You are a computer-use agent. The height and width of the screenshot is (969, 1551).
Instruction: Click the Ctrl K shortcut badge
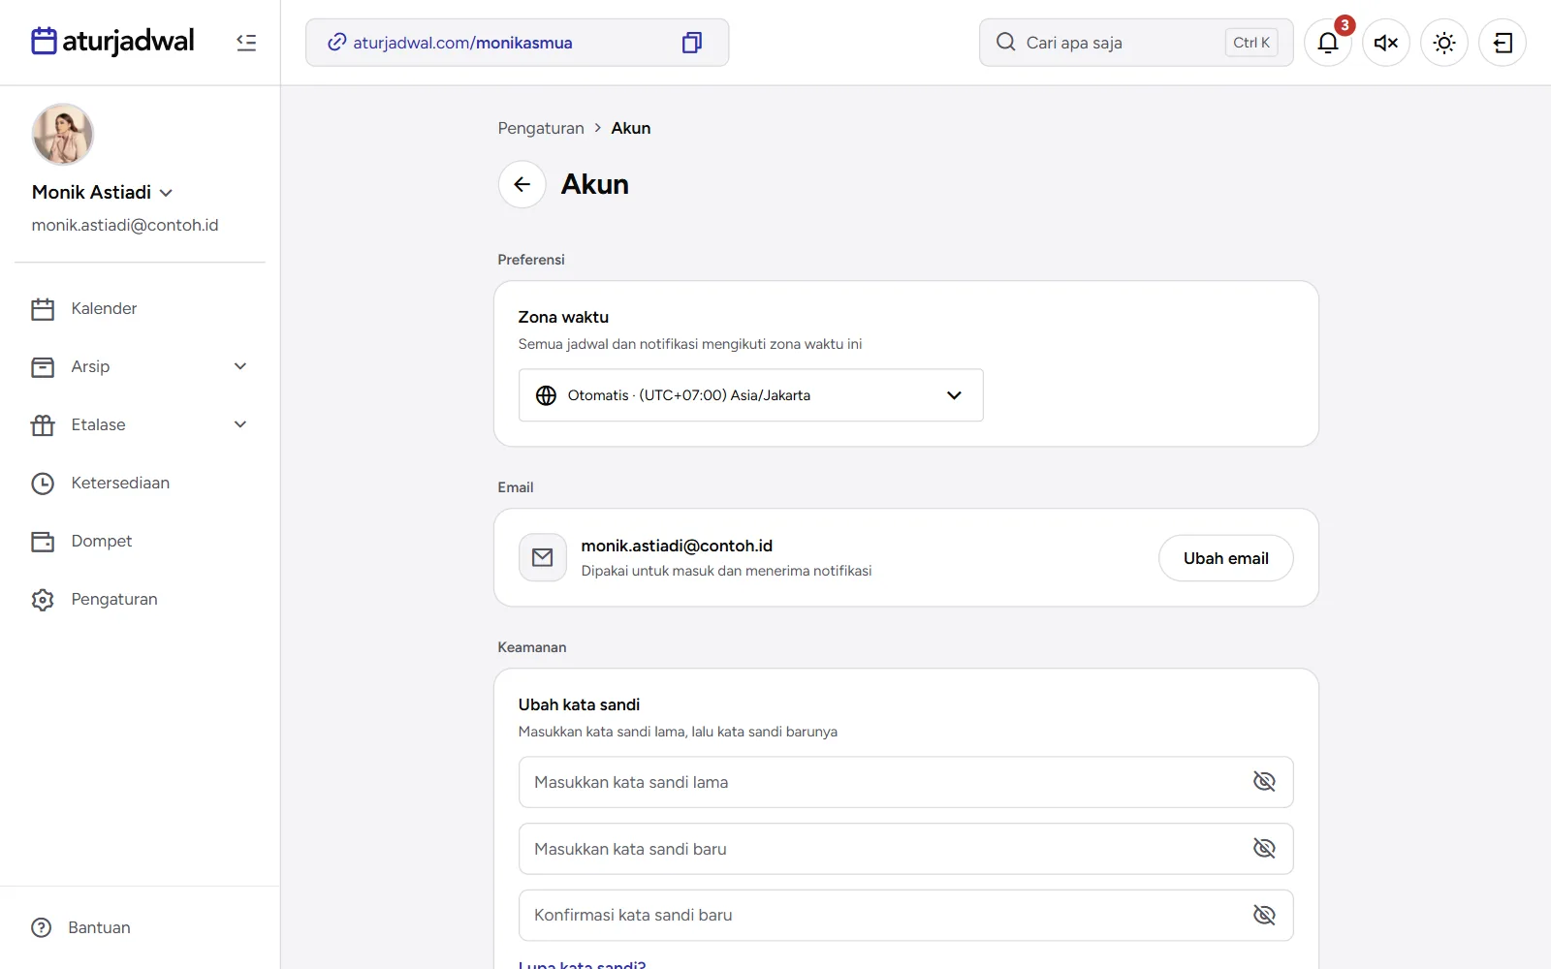1251,43
